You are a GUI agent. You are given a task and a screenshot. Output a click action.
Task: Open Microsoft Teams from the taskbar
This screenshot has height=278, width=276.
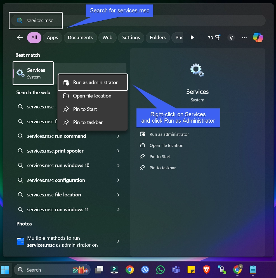[x=176, y=270]
